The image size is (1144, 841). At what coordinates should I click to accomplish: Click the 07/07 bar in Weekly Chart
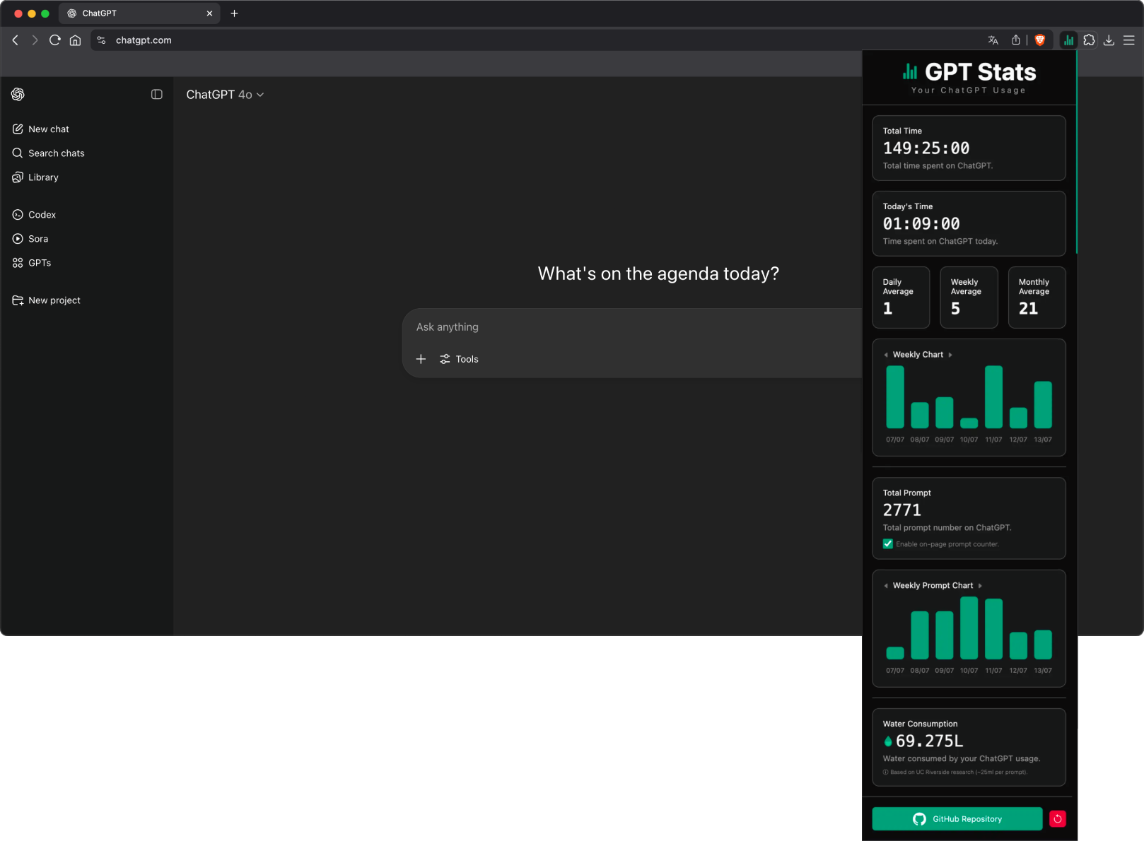click(895, 397)
